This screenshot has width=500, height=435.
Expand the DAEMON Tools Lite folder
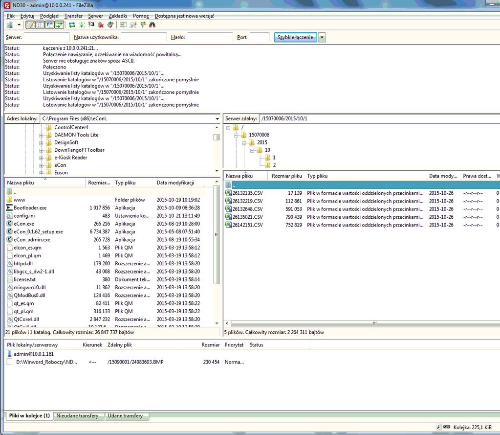tap(41, 136)
